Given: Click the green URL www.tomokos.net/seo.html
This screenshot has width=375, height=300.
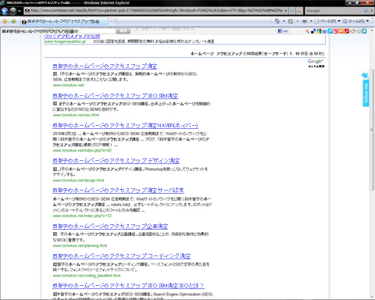Looking at the screenshot, I should click(76, 115).
